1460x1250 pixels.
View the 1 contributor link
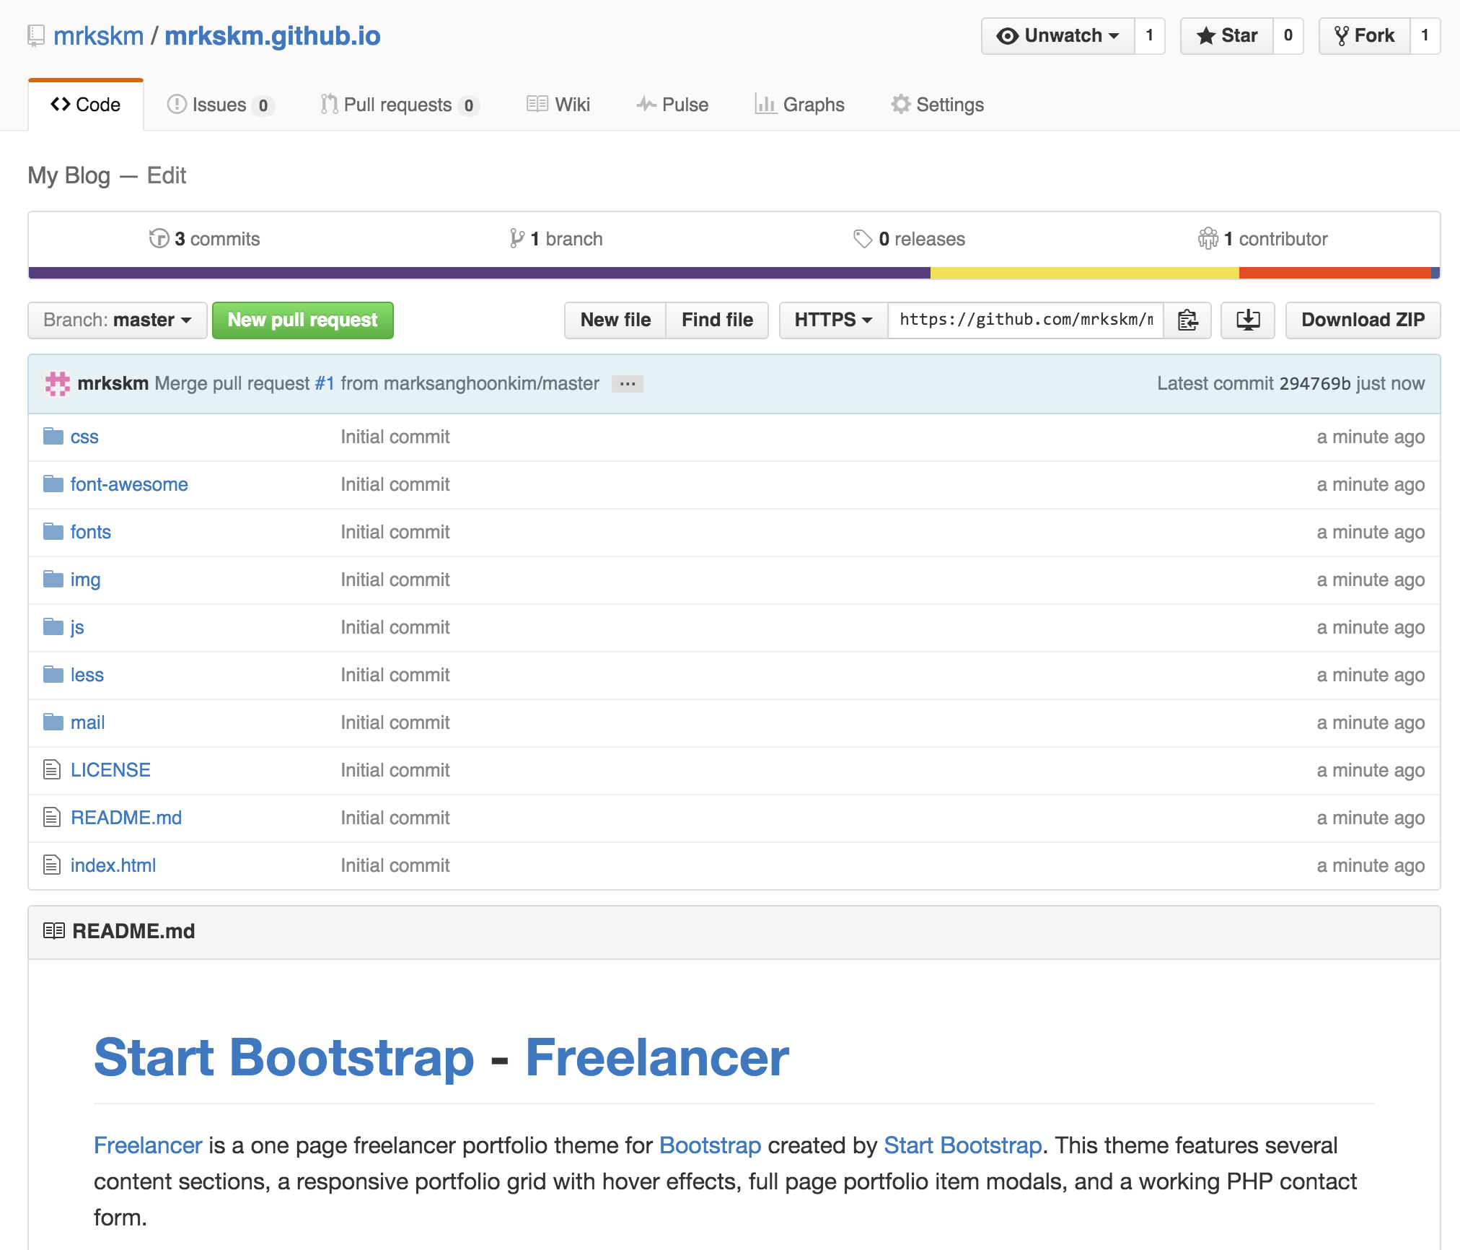[x=1262, y=238]
